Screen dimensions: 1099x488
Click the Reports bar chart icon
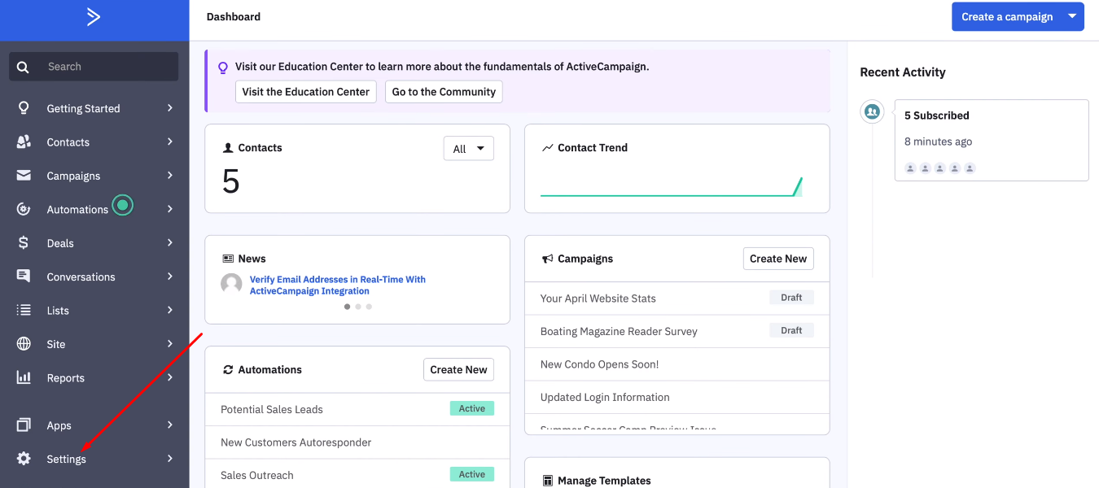[x=24, y=377]
